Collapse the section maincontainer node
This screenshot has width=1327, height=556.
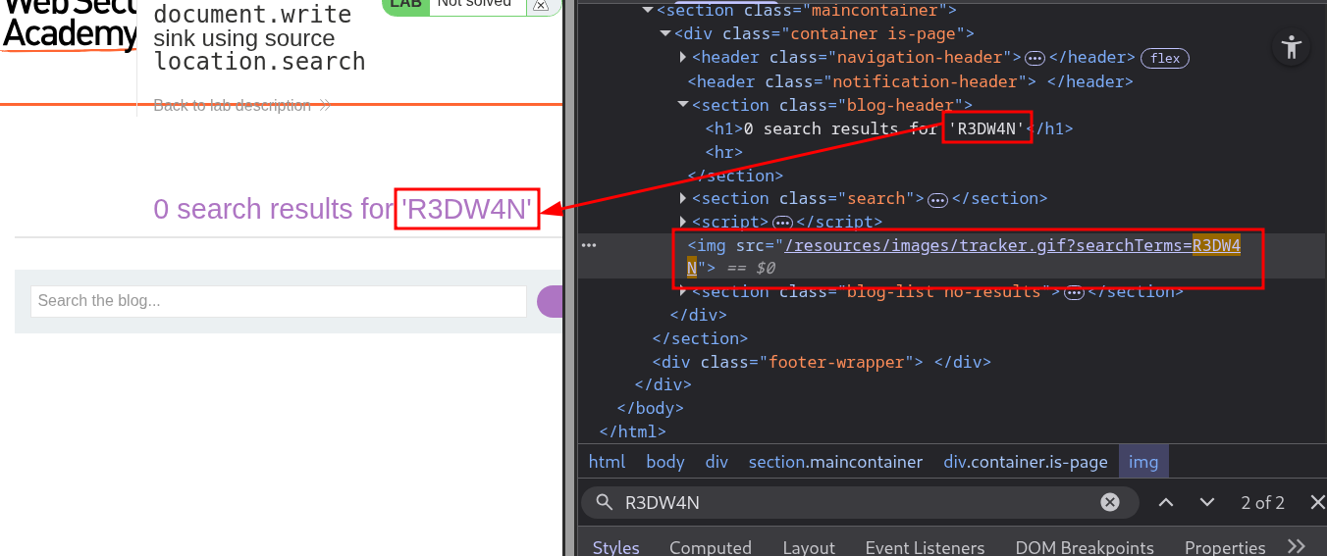pyautogui.click(x=648, y=11)
